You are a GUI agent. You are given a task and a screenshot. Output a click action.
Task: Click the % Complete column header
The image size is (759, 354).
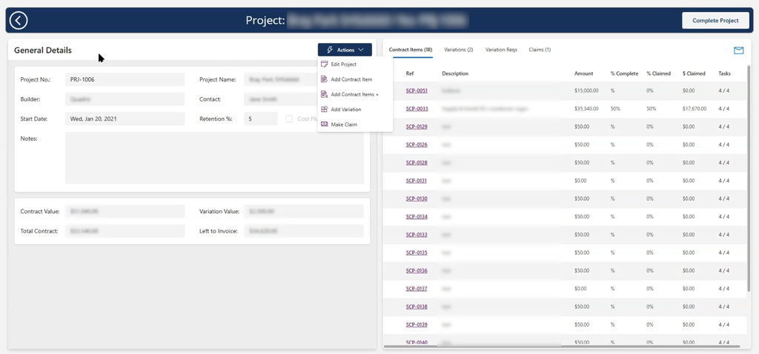624,73
